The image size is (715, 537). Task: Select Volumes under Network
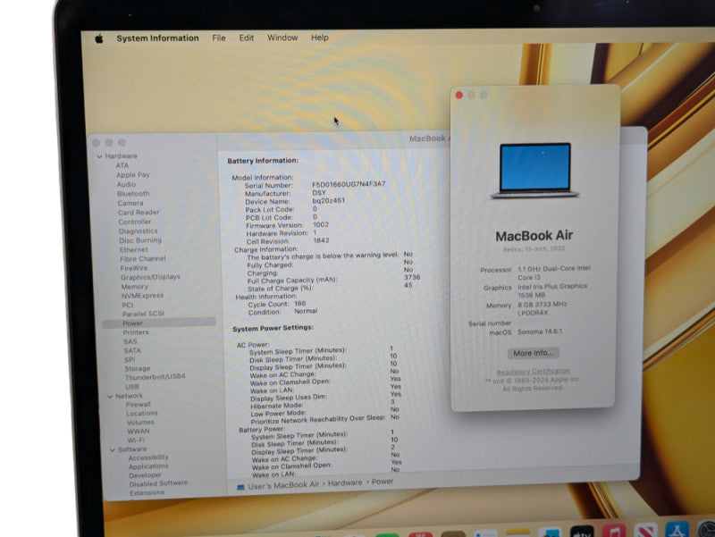[140, 422]
